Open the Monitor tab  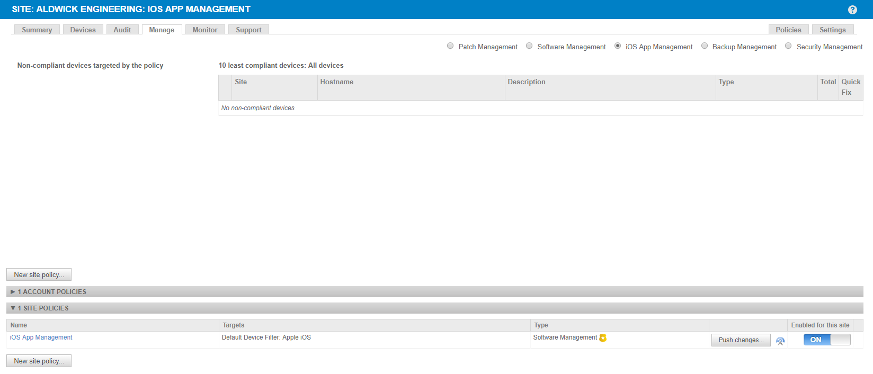point(205,30)
